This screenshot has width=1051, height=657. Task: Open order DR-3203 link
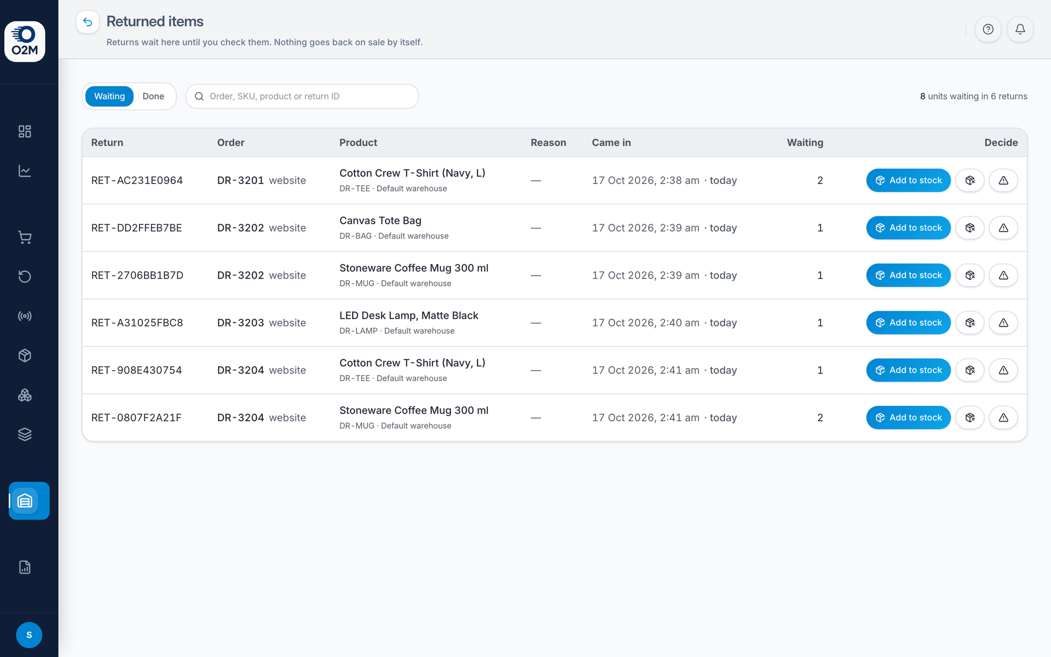(240, 323)
